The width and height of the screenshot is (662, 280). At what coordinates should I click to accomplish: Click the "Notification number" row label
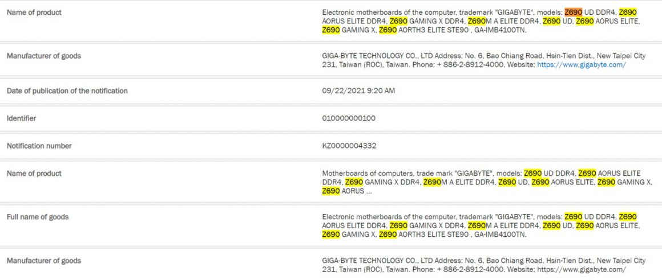(x=39, y=146)
